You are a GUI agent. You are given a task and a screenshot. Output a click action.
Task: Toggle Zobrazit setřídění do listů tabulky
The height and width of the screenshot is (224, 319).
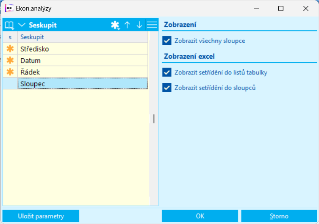[x=167, y=72]
